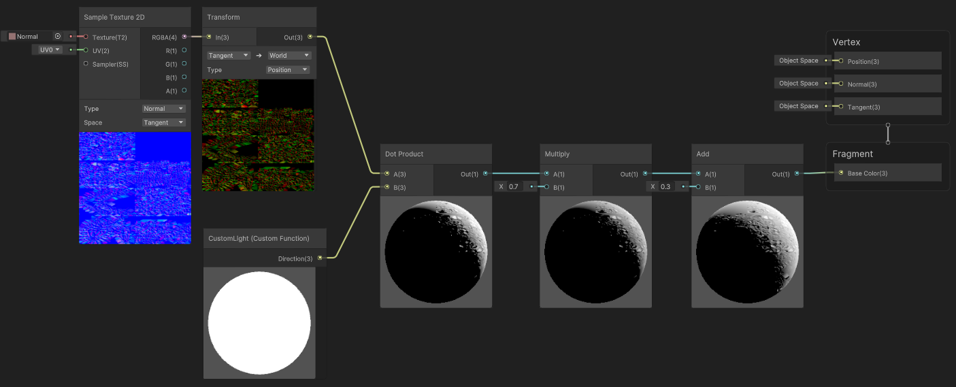The image size is (956, 387).
Task: Click the Transform In(3) input port
Action: pyautogui.click(x=209, y=37)
